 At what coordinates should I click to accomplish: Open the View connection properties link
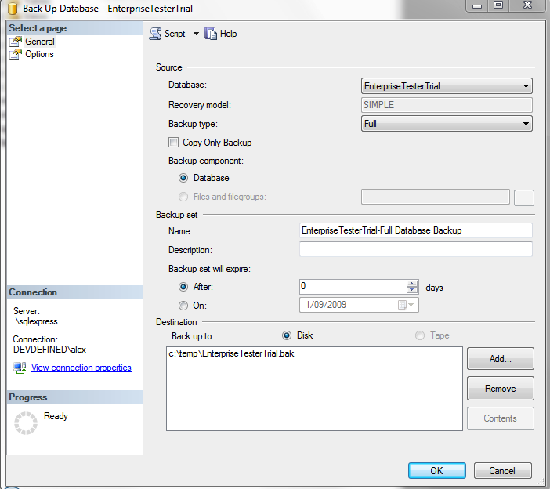pyautogui.click(x=81, y=368)
